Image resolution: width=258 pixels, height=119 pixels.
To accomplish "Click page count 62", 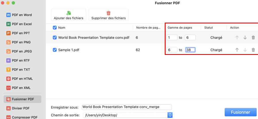I will (x=138, y=50).
